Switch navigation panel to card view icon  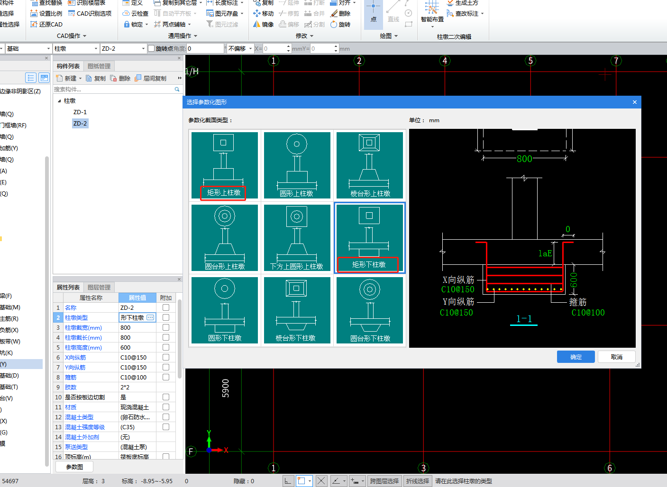click(x=44, y=78)
